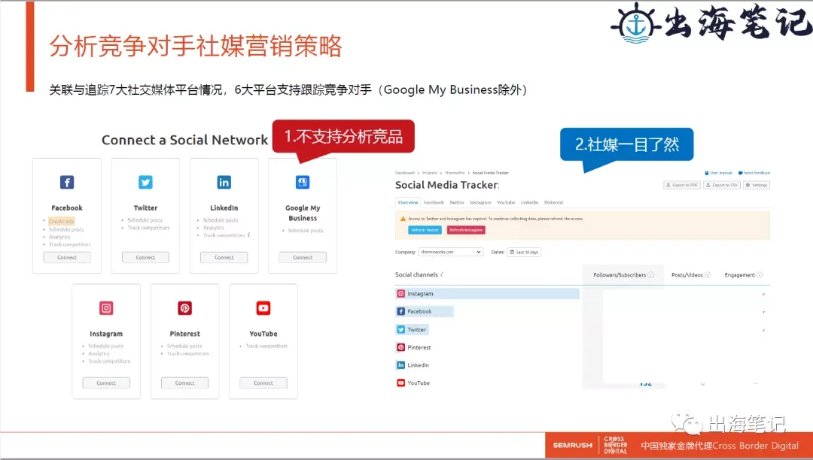Click the Facebook logo icon in its card
The image size is (813, 460).
coord(67,182)
